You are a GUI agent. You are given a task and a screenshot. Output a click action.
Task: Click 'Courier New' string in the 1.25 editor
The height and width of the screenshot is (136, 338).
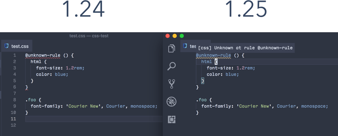click(254, 106)
